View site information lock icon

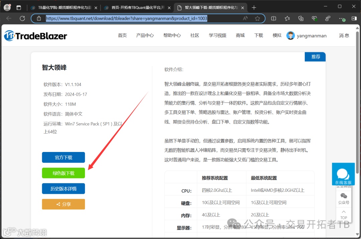39,18
